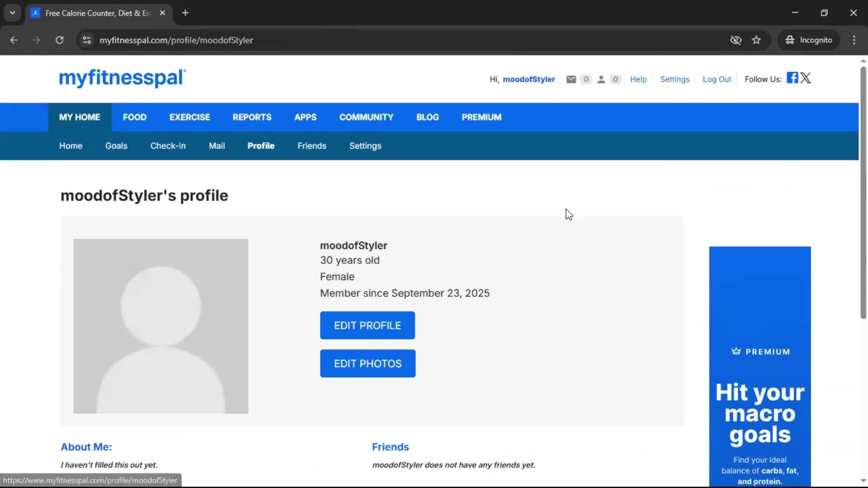Open the Incognito profile indicator
This screenshot has height=488, width=868.
coord(809,40)
